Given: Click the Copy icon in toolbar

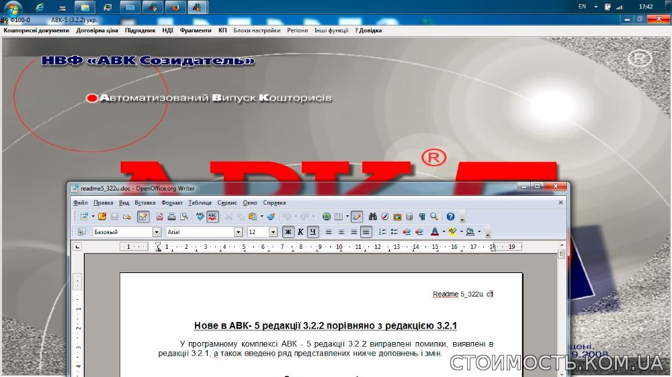Looking at the screenshot, I should coord(241,217).
